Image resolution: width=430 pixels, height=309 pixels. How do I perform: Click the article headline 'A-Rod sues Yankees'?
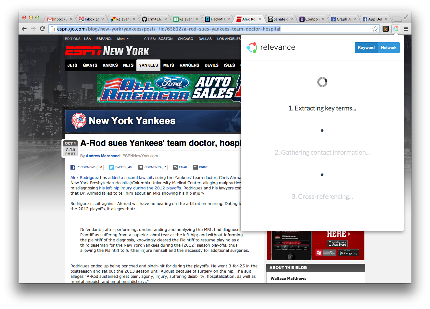[x=160, y=143]
